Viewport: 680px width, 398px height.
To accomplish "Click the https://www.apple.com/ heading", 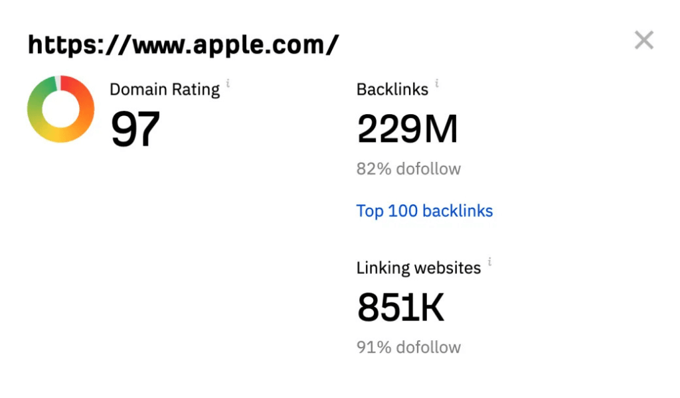I will click(x=183, y=45).
